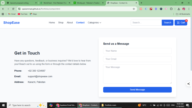Click inside the Your Message textarea
This screenshot has height=108, width=192.
(137, 74)
